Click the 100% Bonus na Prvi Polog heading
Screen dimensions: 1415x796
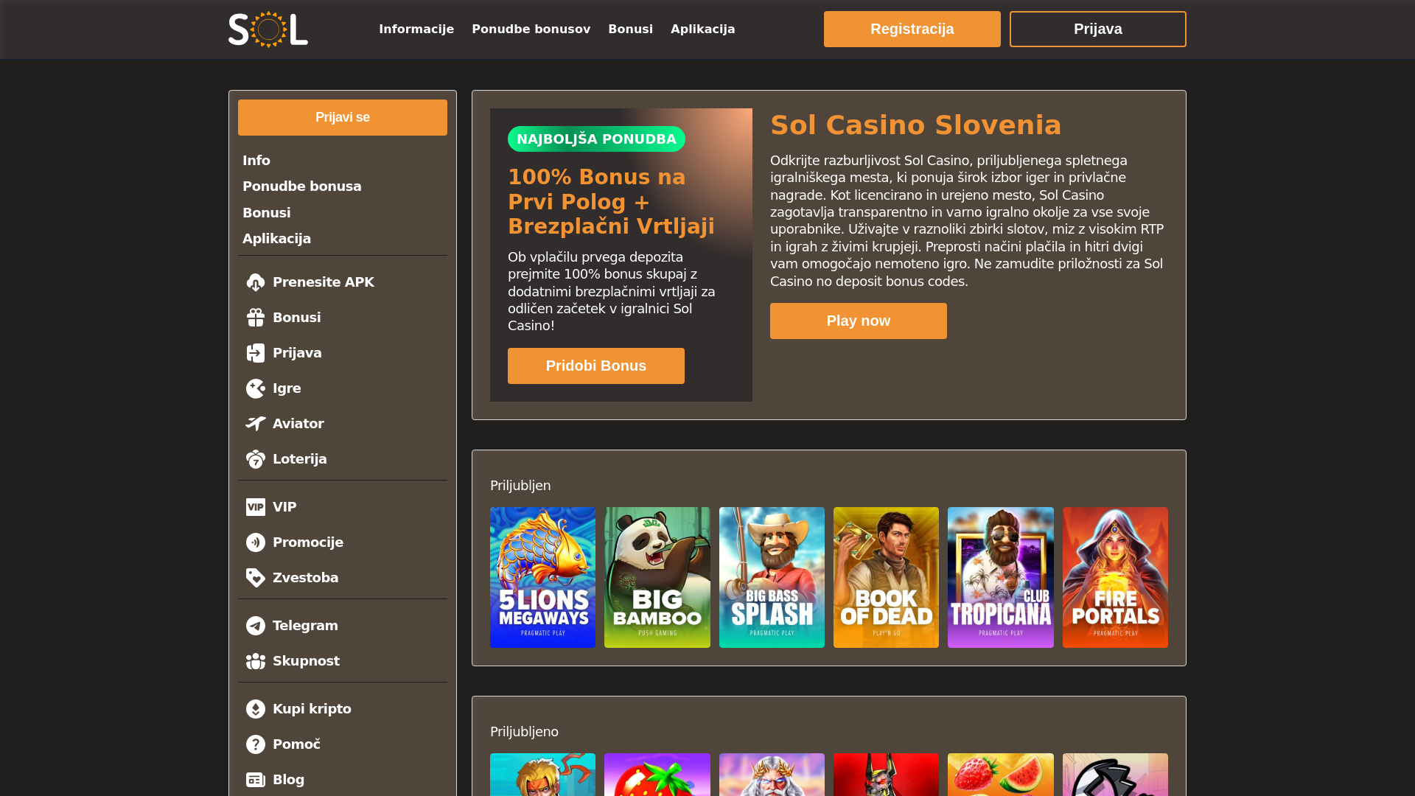point(612,202)
